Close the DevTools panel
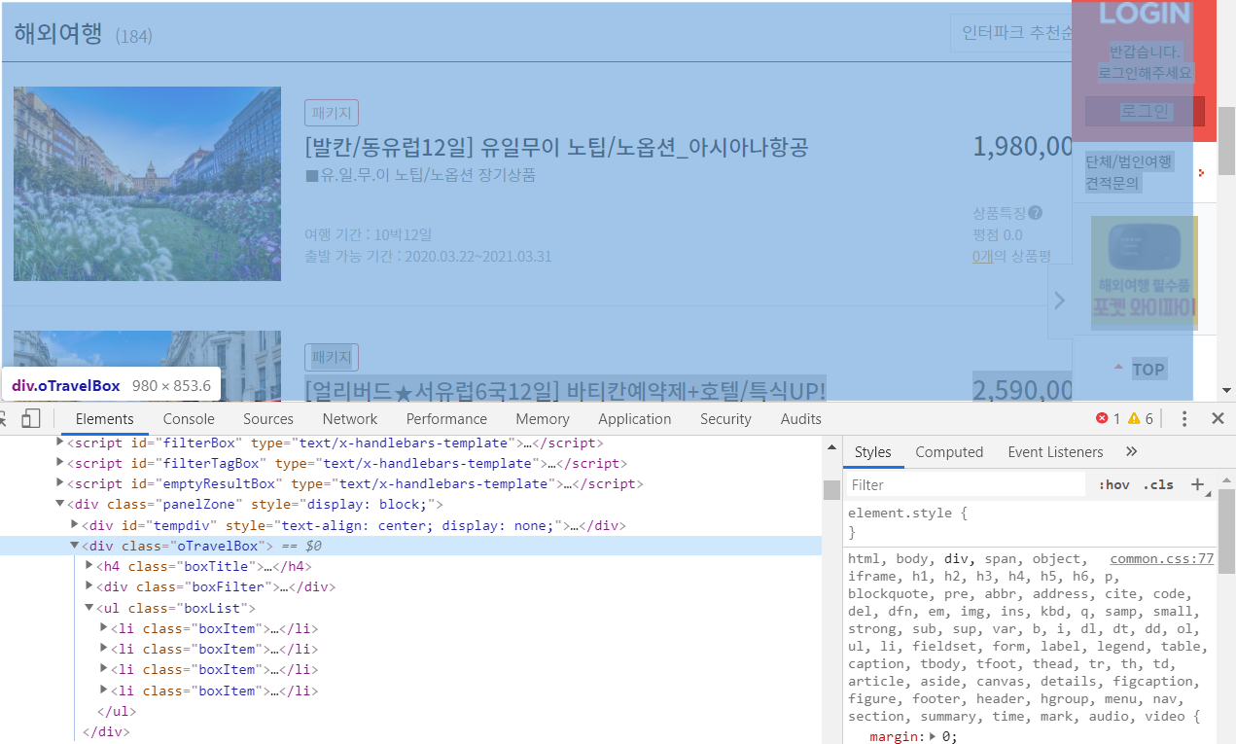 pyautogui.click(x=1218, y=418)
